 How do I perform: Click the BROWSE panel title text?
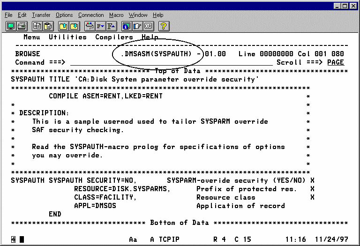(x=28, y=54)
